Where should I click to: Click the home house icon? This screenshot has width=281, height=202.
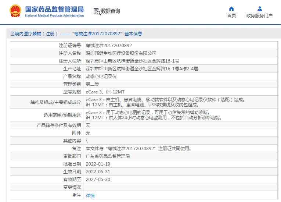point(231,8)
